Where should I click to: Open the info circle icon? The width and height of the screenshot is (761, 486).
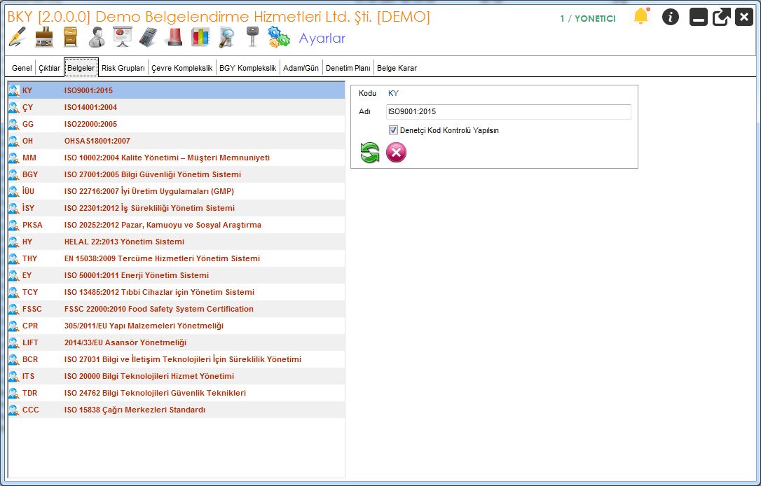point(670,17)
